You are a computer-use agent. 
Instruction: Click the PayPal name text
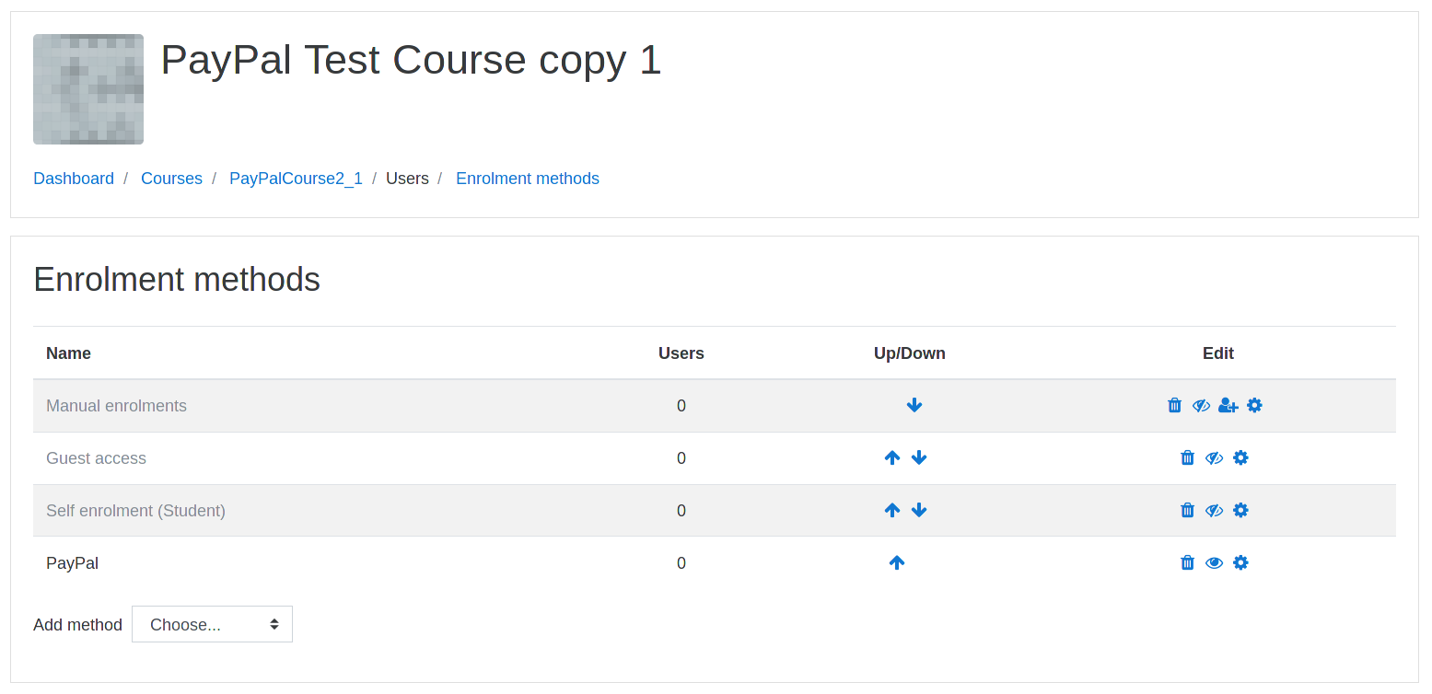coord(72,563)
